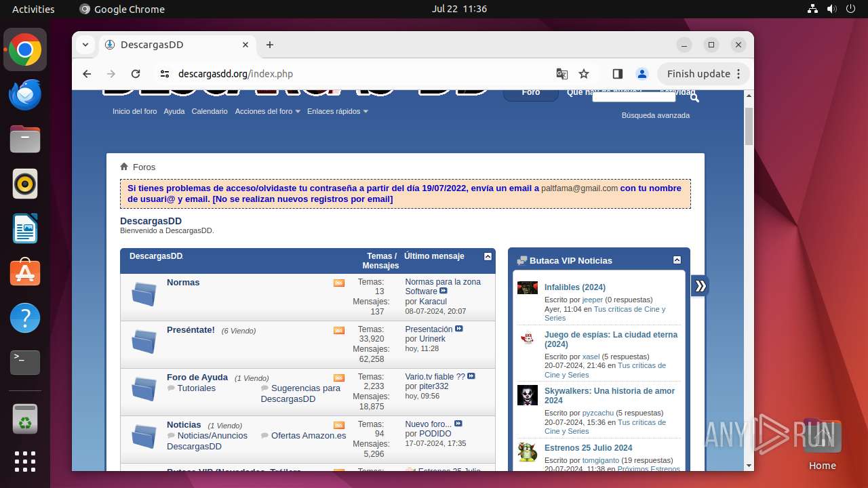The image size is (868, 488).
Task: Translate this page icon
Action: click(x=561, y=74)
